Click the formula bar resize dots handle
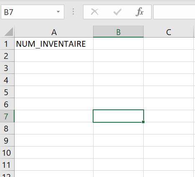The width and height of the screenshot is (195, 177). 73,12
